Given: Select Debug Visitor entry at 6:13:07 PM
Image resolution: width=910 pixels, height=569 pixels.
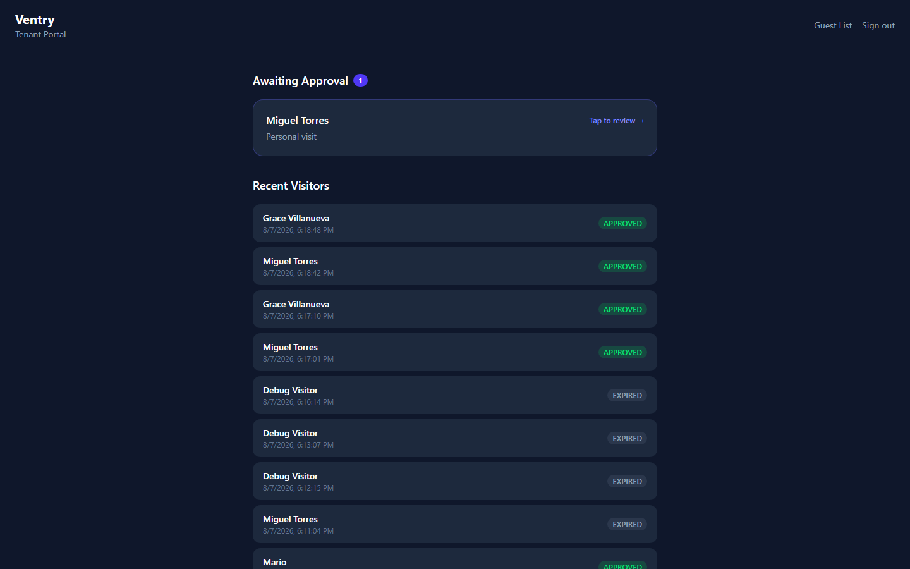Looking at the screenshot, I should (x=455, y=438).
